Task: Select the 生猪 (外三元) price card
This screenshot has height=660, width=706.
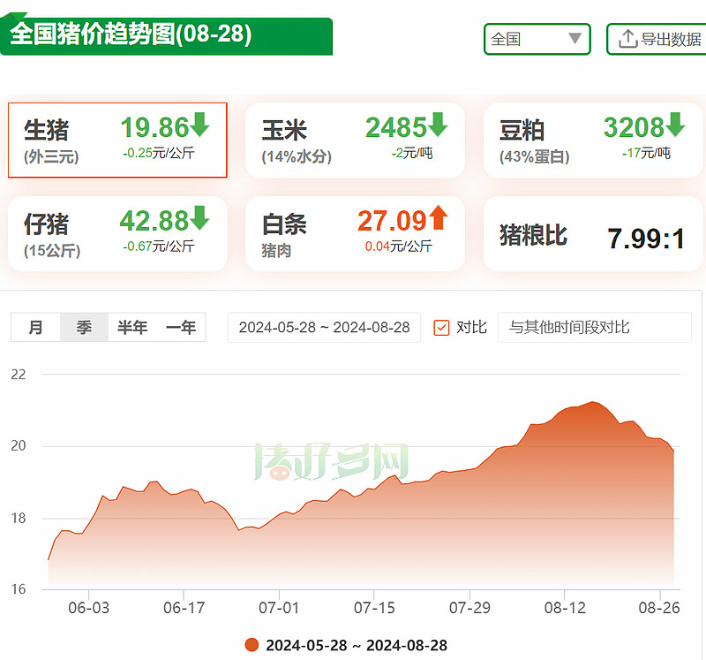Action: [x=117, y=140]
